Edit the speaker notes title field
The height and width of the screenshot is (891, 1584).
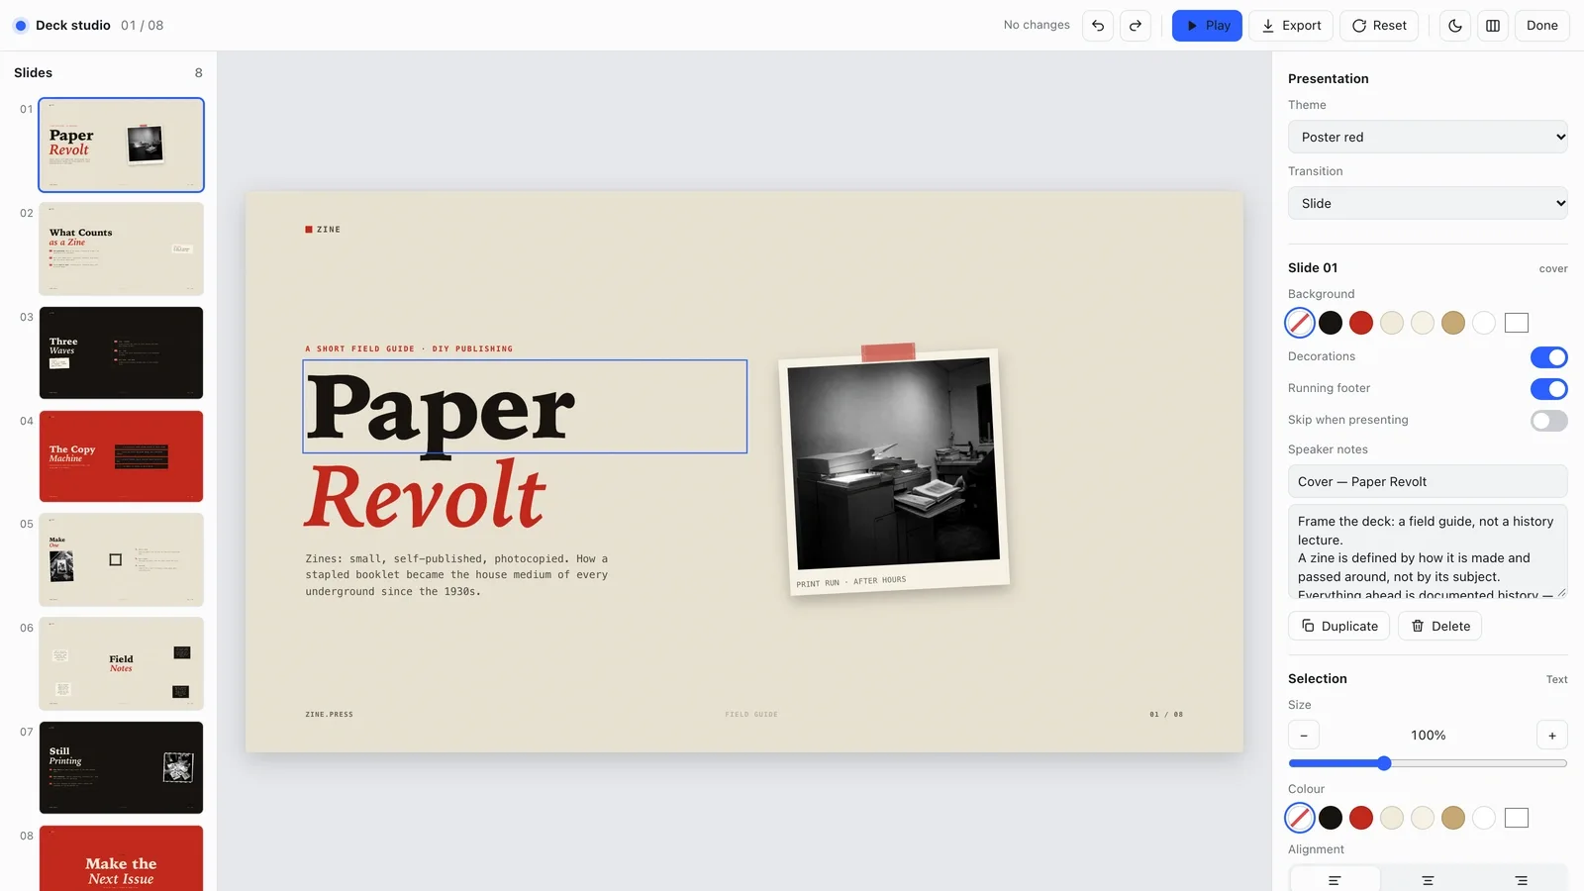click(1428, 482)
